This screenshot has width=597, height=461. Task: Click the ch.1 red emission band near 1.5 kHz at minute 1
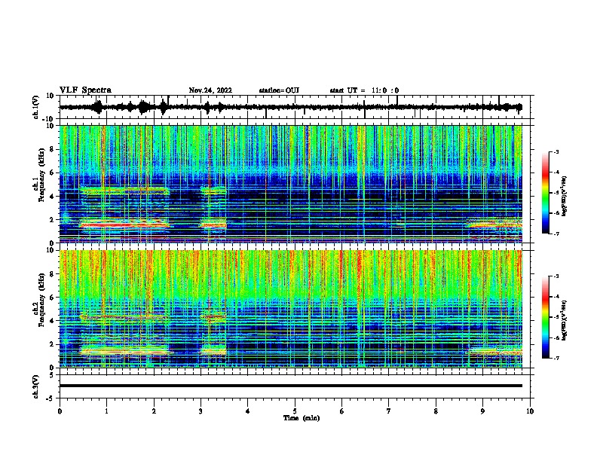[124, 225]
